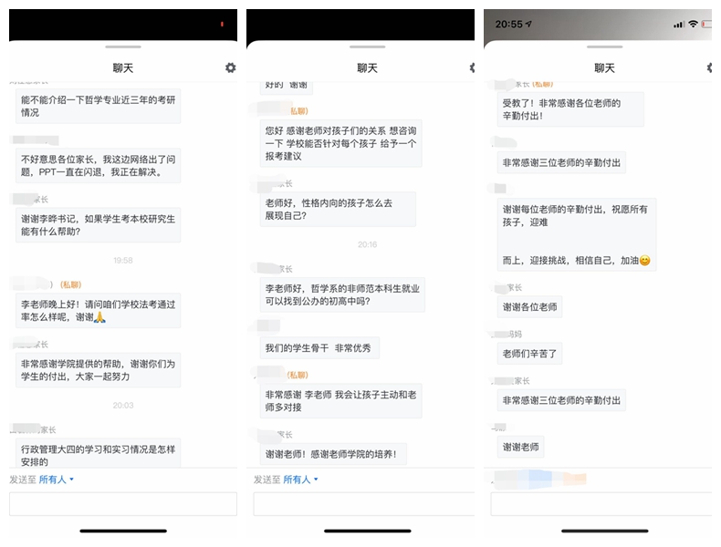Tap the Wi-Fi status icon in right phone

[x=693, y=24]
